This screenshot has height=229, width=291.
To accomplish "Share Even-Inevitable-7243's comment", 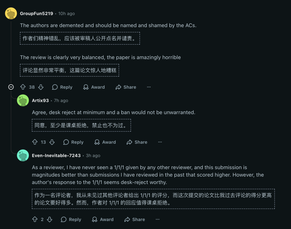I will click(x=135, y=220).
